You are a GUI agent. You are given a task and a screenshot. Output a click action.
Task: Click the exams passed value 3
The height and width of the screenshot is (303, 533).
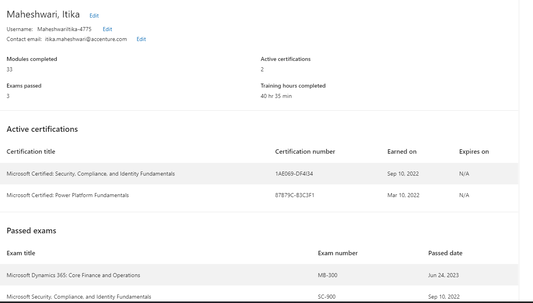point(8,96)
